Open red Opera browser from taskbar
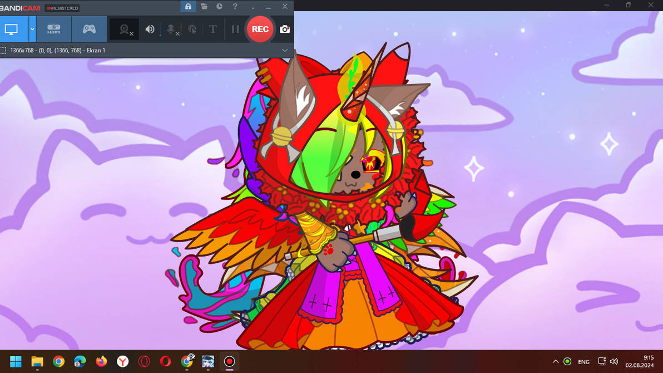Image resolution: width=663 pixels, height=373 pixels. pos(165,361)
